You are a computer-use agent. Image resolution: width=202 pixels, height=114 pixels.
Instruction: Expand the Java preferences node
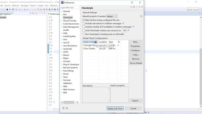(x=62, y=39)
